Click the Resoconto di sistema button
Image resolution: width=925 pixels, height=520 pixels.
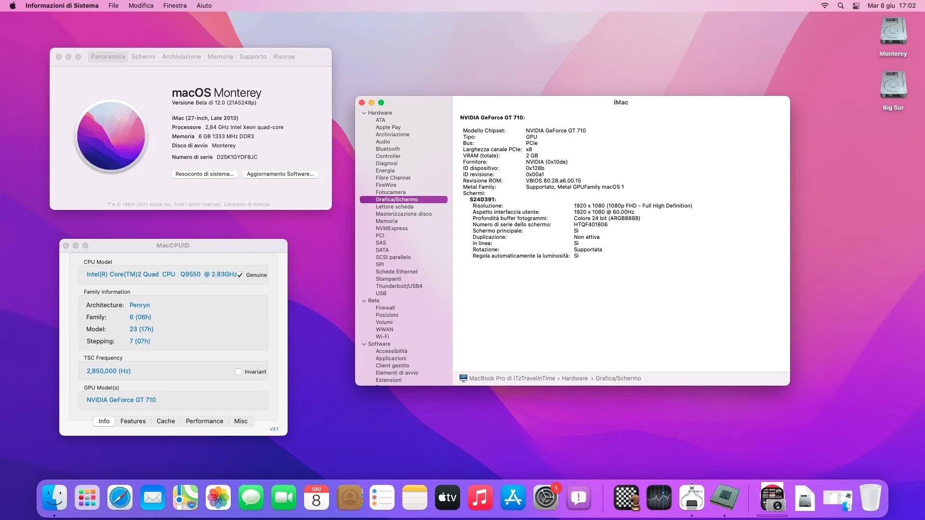click(x=204, y=174)
